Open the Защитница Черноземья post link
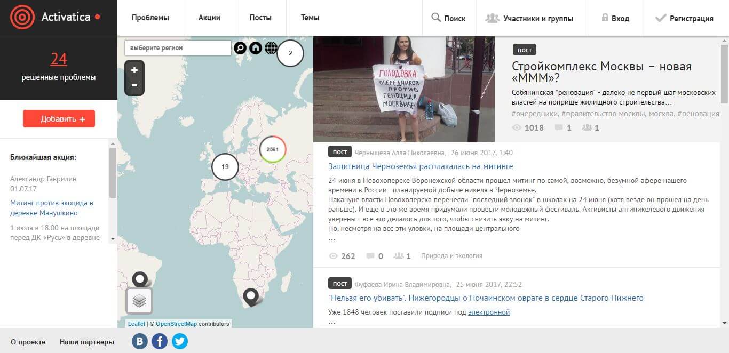 coord(421,166)
